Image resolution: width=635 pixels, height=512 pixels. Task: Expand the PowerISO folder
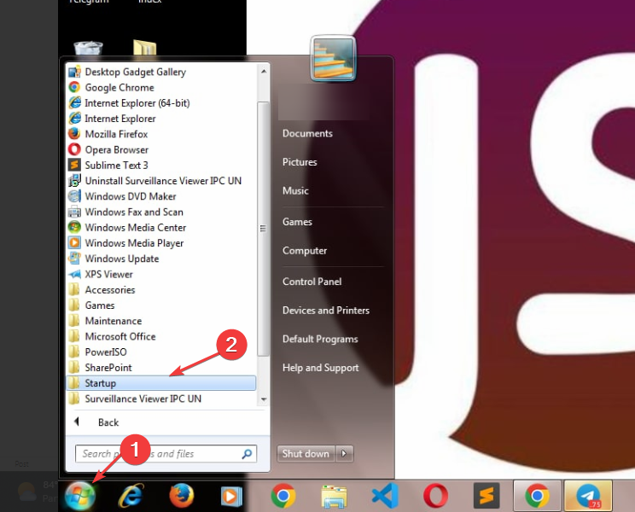160,352
